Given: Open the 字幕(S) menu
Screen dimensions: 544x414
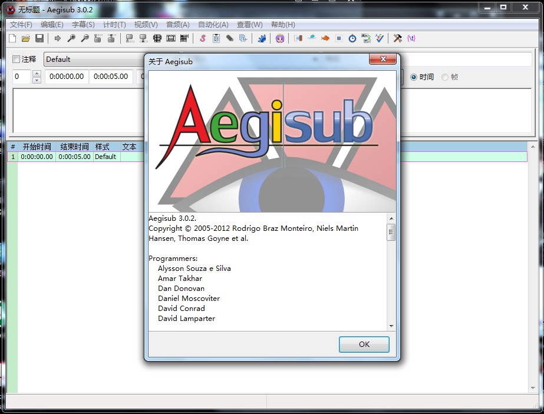Looking at the screenshot, I should coord(83,25).
